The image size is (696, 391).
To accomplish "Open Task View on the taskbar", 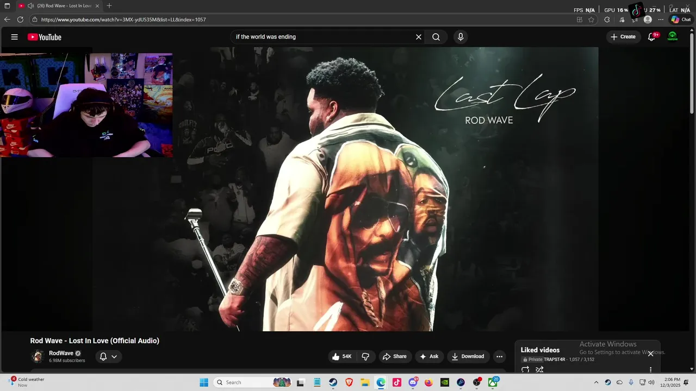I will coord(300,382).
